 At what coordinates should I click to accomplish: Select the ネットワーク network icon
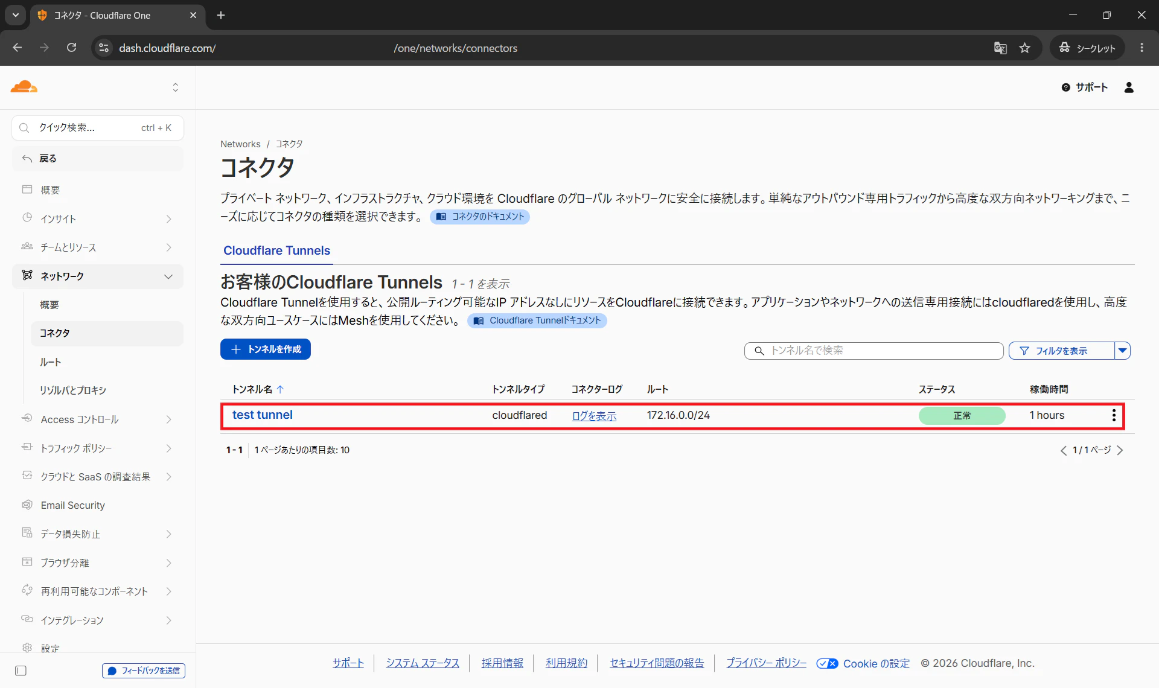pos(27,275)
